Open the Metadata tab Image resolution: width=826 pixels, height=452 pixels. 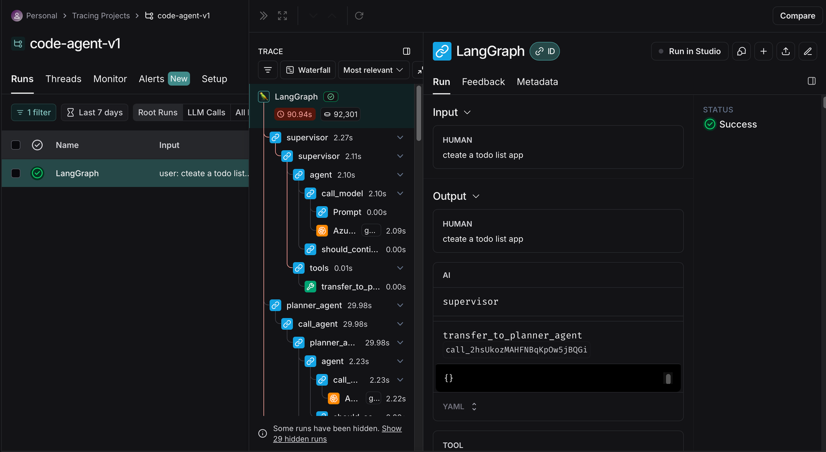537,82
